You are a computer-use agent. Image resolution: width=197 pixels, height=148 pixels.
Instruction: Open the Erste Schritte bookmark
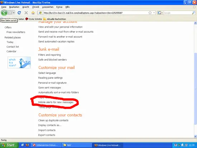pos(34,19)
